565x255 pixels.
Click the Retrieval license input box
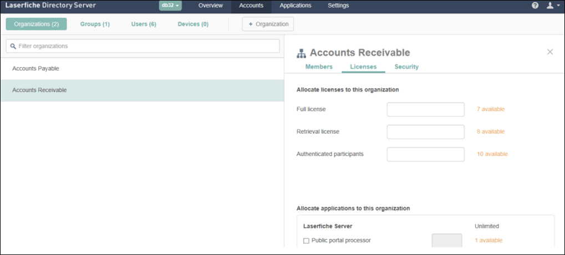point(425,132)
